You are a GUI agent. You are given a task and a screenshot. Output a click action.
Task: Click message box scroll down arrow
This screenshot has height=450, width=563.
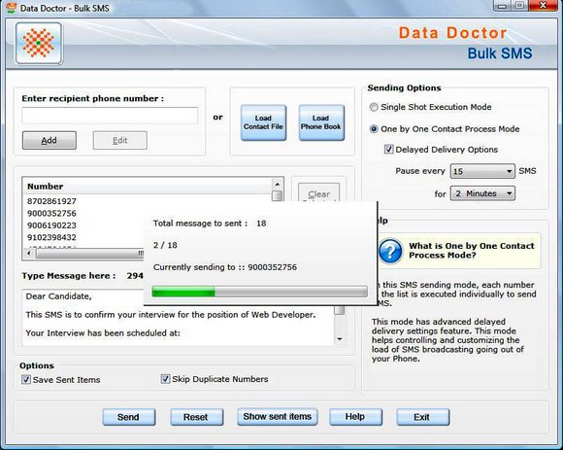pos(340,339)
